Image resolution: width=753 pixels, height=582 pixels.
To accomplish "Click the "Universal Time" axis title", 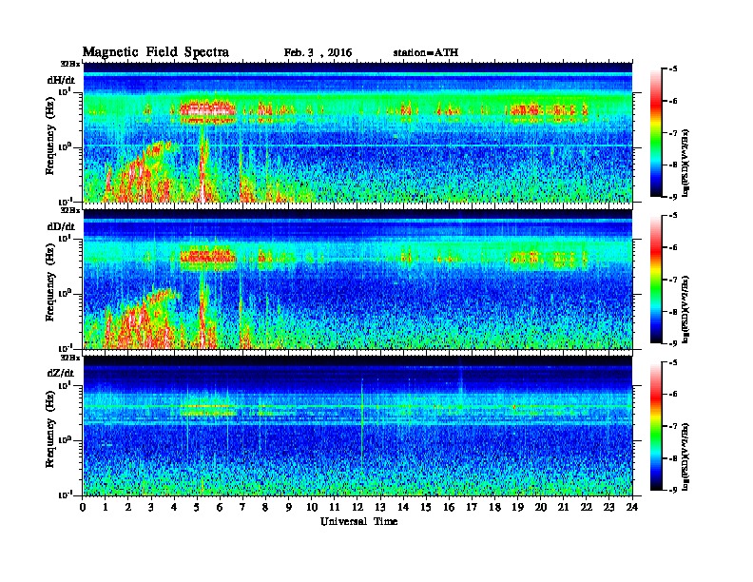I will tap(358, 521).
